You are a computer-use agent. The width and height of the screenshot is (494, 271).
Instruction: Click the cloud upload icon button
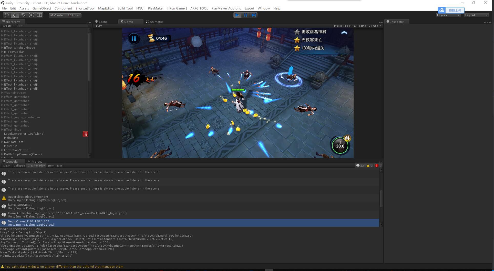[442, 10]
